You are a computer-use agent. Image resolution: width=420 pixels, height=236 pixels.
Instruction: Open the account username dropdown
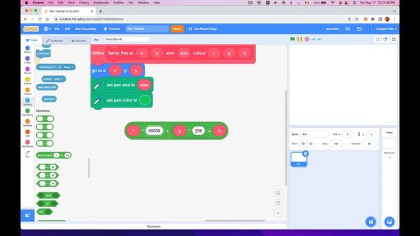point(384,29)
